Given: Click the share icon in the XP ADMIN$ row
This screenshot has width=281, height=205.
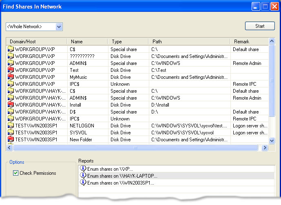Looking at the screenshot, I should tap(11, 63).
